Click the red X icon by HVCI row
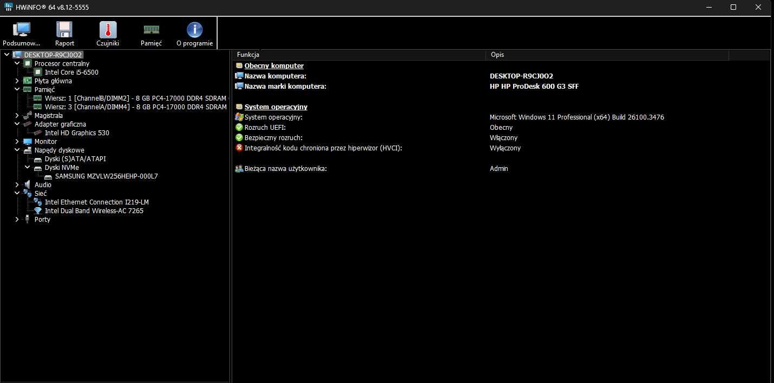Screen dimensions: 774x383 (239, 148)
